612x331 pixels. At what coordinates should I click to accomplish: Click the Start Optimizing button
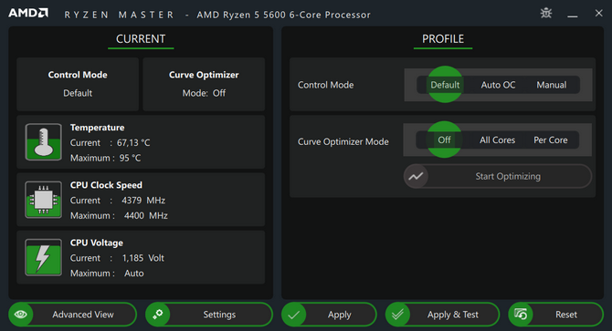click(498, 176)
